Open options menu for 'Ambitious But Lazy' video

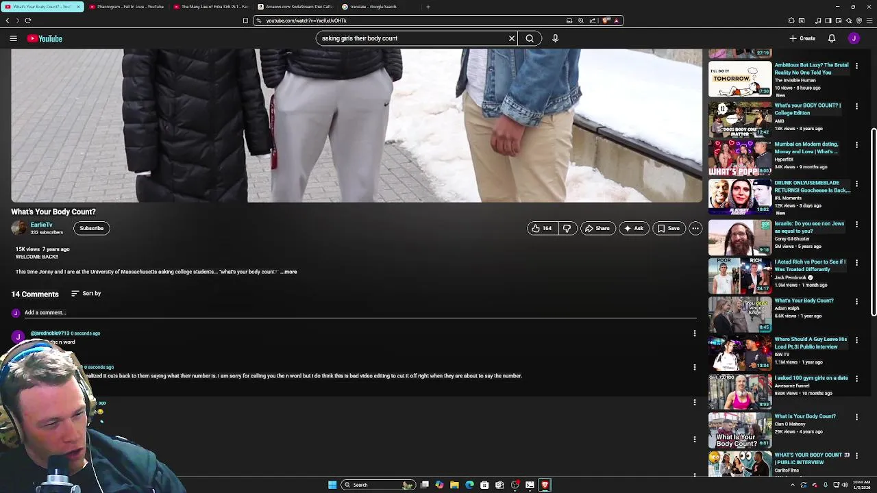tap(856, 66)
